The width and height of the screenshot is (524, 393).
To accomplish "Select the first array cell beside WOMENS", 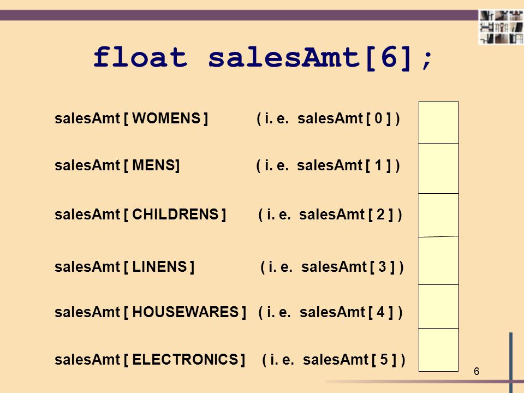I will [438, 122].
